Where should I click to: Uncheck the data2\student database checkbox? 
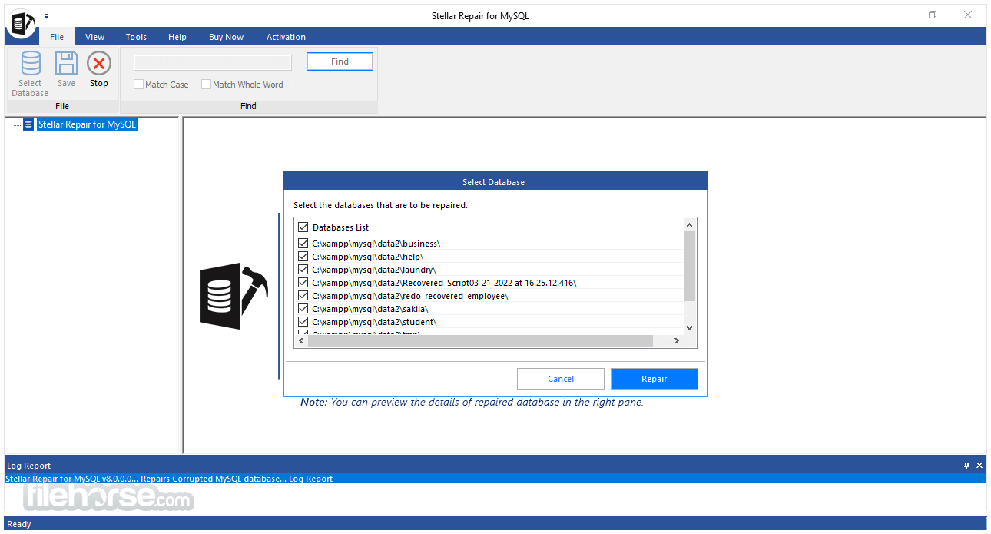303,322
